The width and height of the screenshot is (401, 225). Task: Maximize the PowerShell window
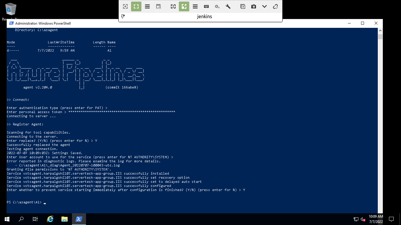pyautogui.click(x=363, y=23)
